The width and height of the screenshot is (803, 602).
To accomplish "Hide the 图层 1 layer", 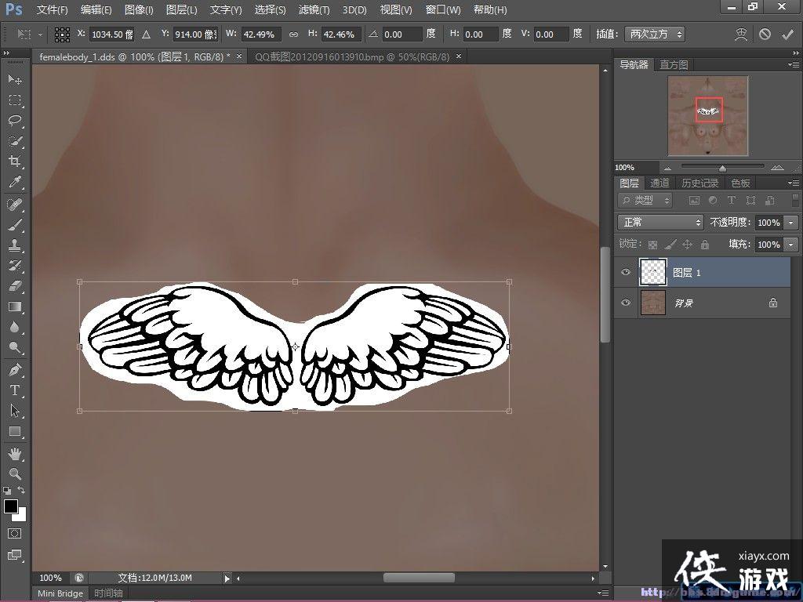I will (x=625, y=272).
